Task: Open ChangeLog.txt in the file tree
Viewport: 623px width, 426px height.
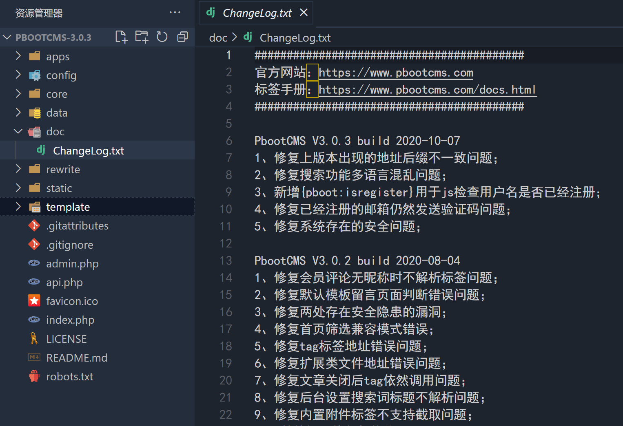Action: (89, 150)
